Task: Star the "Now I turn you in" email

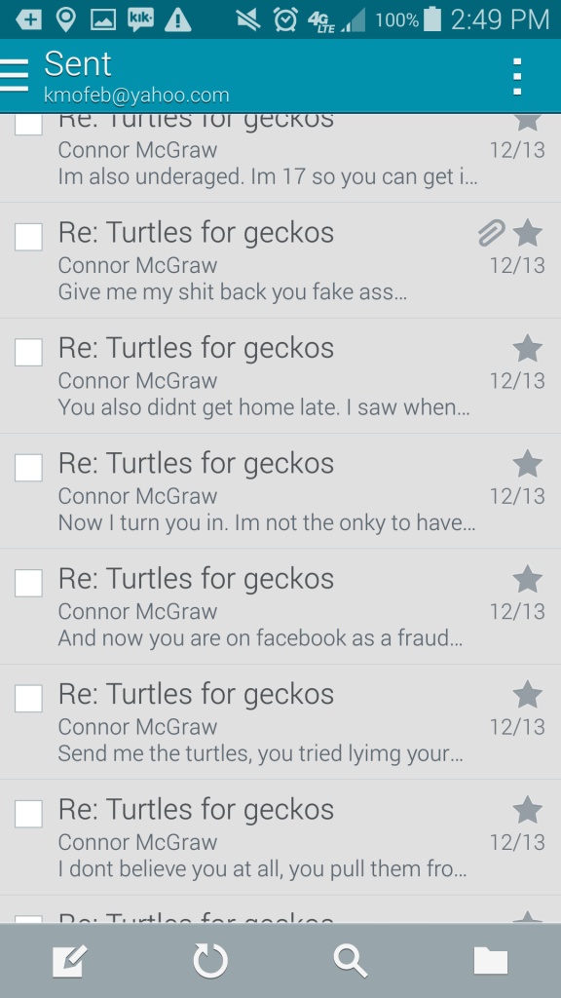Action: point(527,463)
